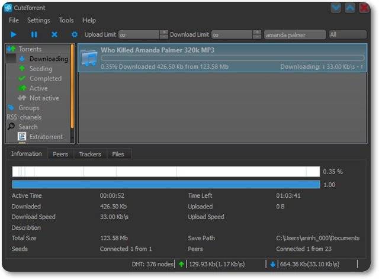The width and height of the screenshot is (379, 280).
Task: Select Active in the sidebar
Action: point(38,88)
